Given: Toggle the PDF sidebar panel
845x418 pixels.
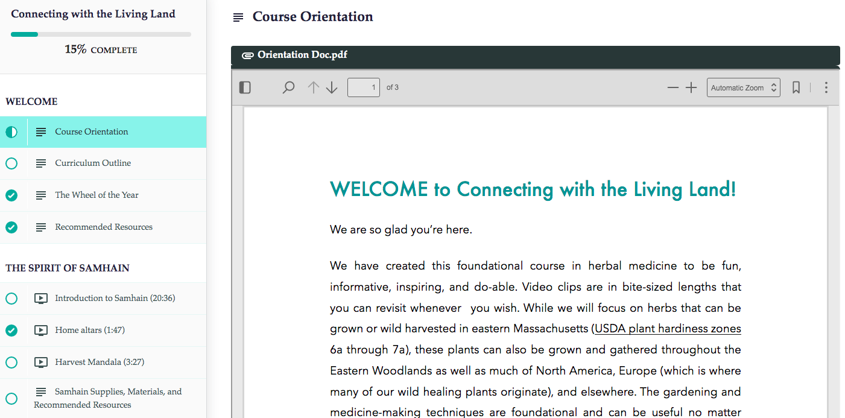Looking at the screenshot, I should click(245, 87).
